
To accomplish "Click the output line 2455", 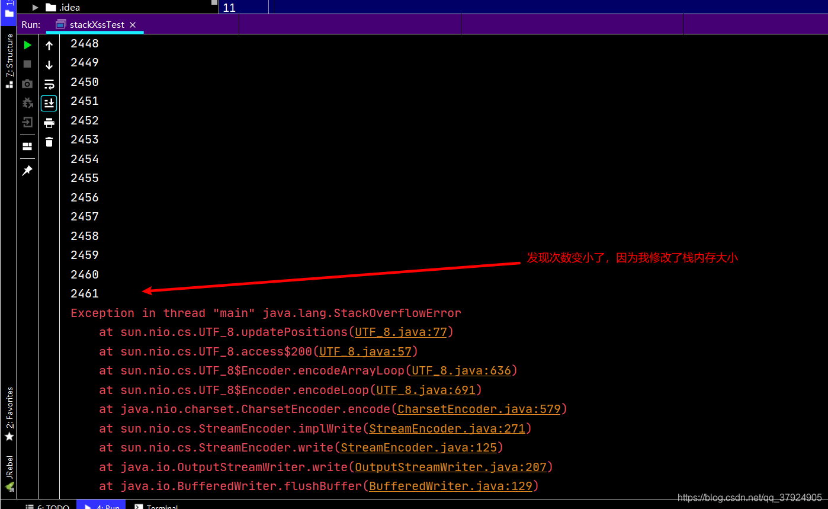I will pos(85,178).
